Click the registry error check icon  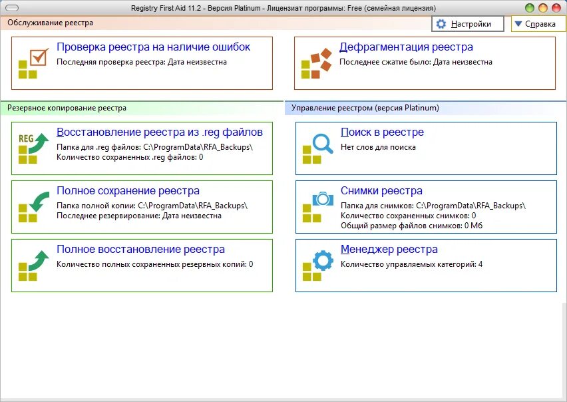(34, 63)
